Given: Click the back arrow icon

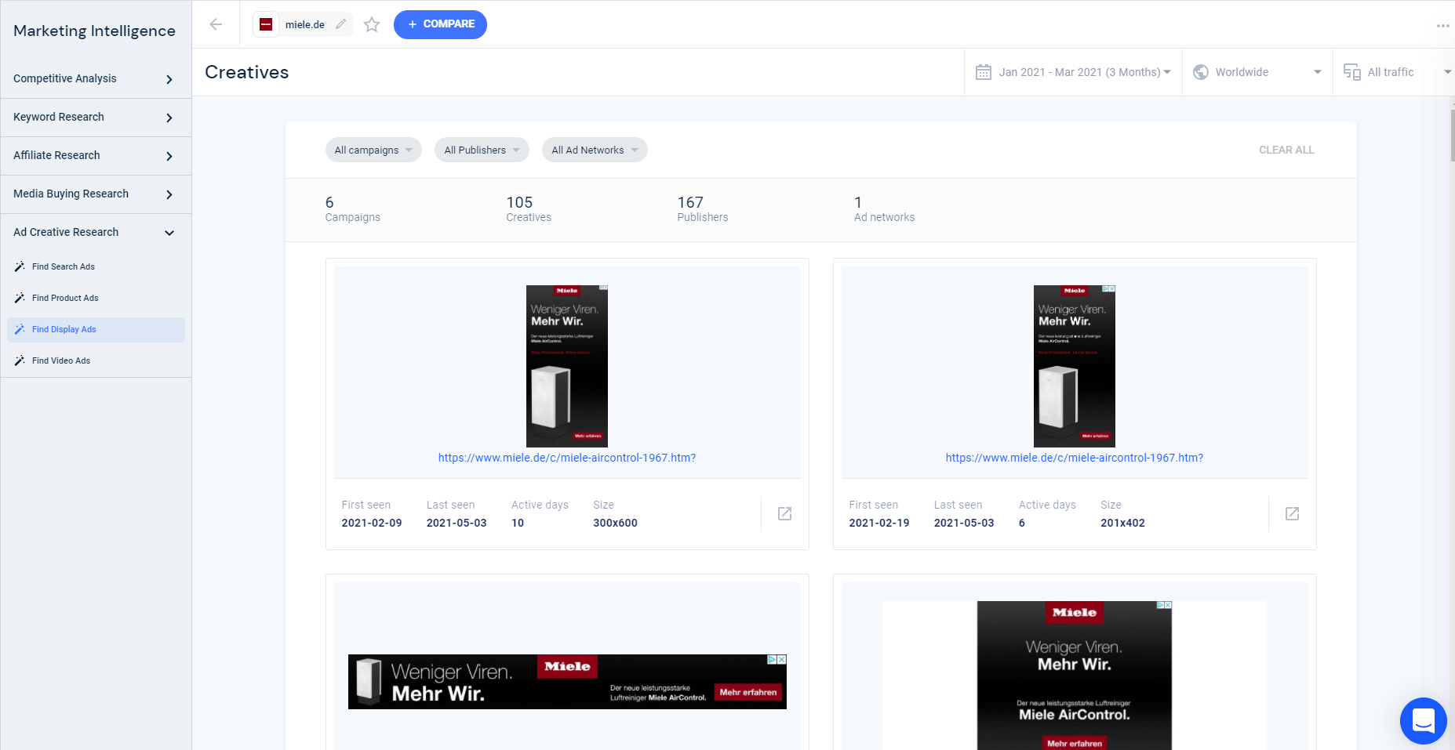Looking at the screenshot, I should pyautogui.click(x=216, y=24).
